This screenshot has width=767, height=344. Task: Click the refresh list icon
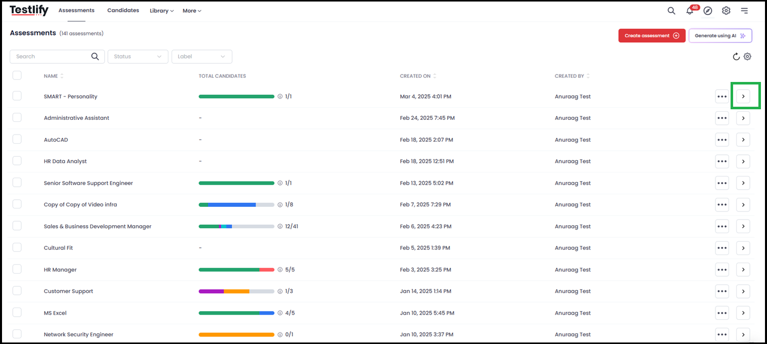pyautogui.click(x=736, y=57)
